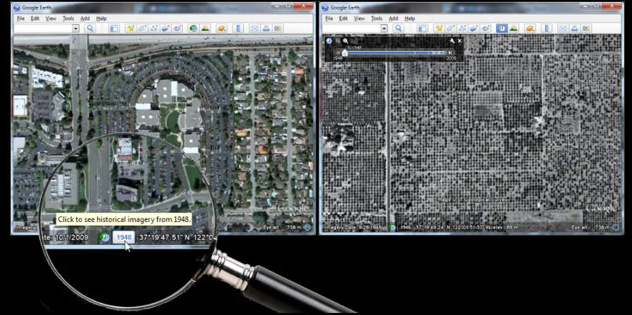Step time slider forward to next image

(451, 53)
